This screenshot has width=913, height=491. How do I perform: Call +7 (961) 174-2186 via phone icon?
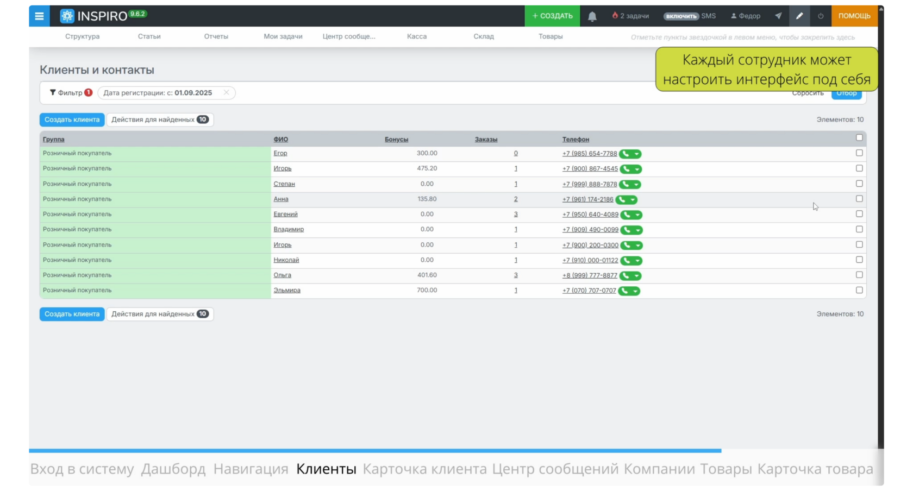coord(622,200)
